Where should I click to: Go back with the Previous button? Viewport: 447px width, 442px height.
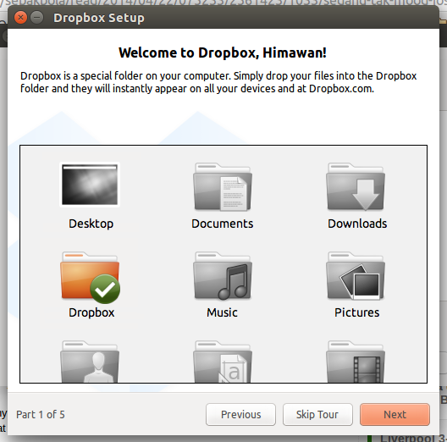(x=240, y=414)
